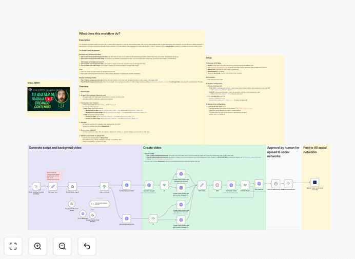Viewport: 355px width, 259px height.
Task: Click the 'Create video' section title
Action: [x=152, y=148]
